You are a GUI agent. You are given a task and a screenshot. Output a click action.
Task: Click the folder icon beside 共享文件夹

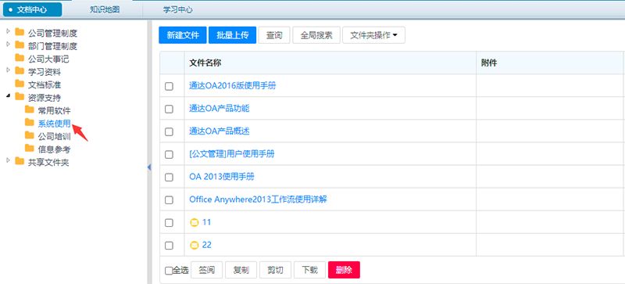[x=20, y=162]
